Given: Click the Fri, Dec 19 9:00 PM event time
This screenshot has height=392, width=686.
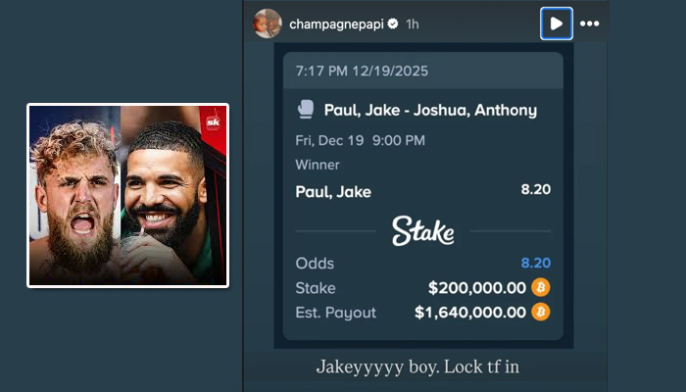Looking at the screenshot, I should [360, 140].
